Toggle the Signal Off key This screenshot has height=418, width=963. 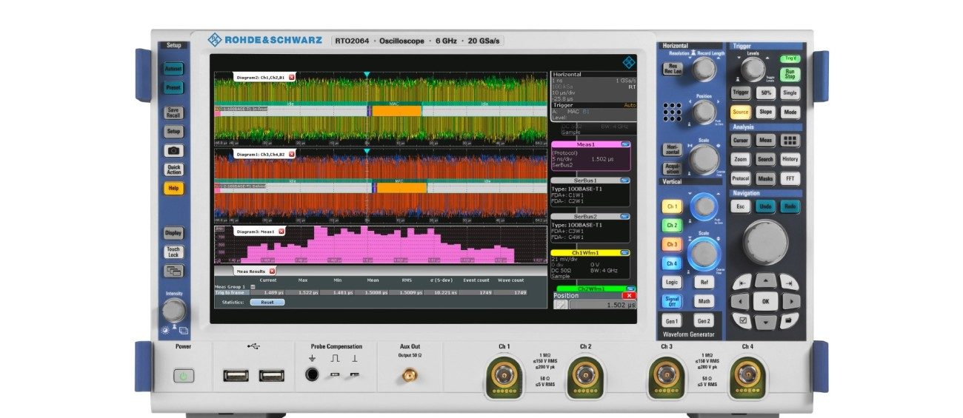coord(672,301)
